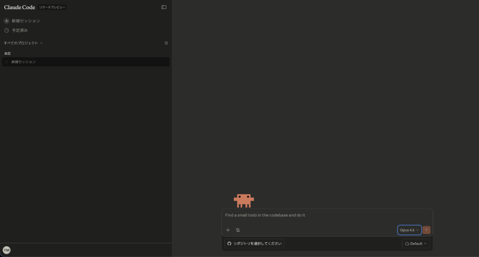The image size is (479, 257).
Task: Open the YM user avatar menu
Action: [x=7, y=250]
